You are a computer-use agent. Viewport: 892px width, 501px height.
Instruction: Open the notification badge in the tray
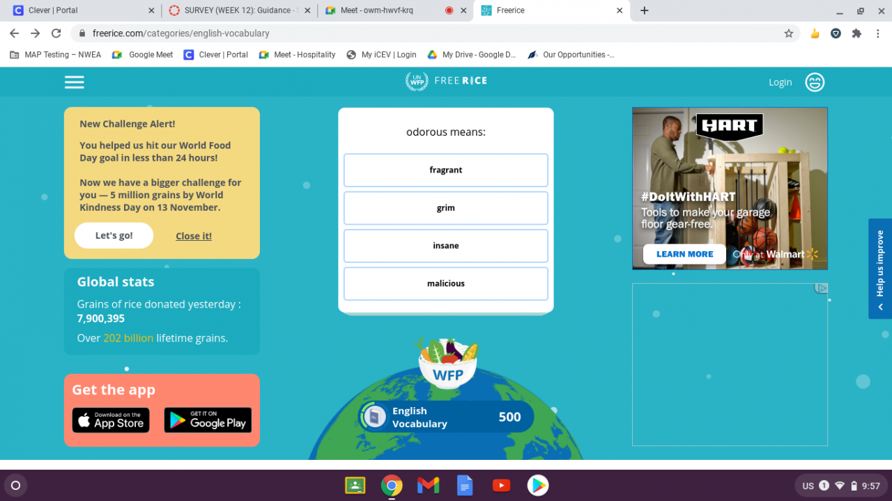click(824, 486)
